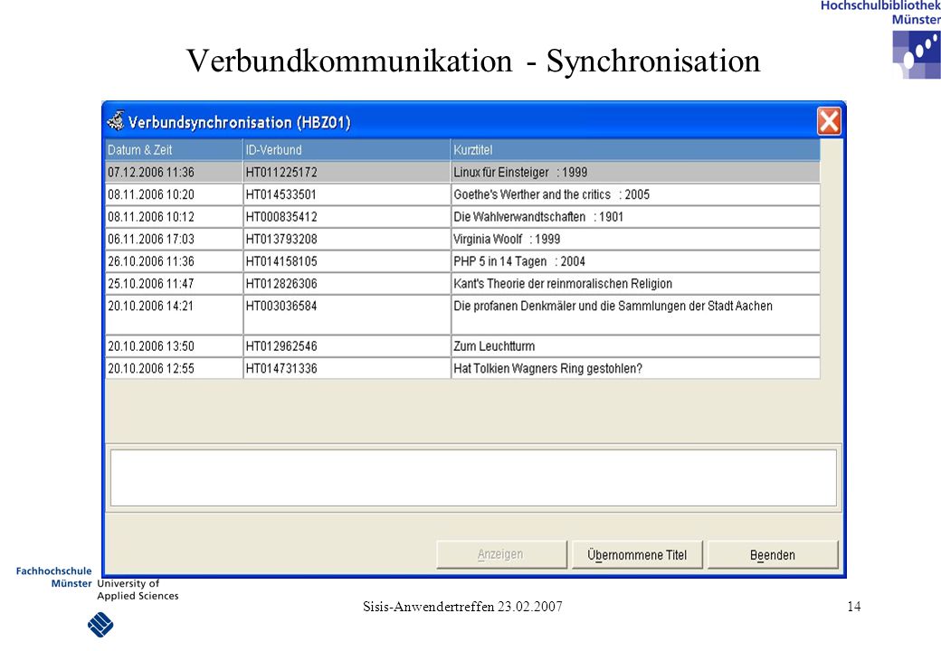Select title Zum Leuchtturm
This screenshot has height=651, width=941.
pyautogui.click(x=635, y=346)
